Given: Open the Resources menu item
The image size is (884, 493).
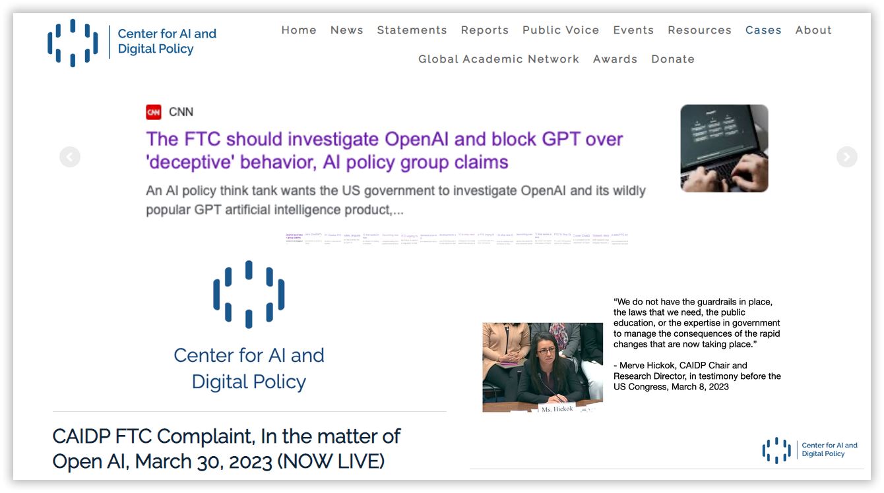Looking at the screenshot, I should coord(699,30).
